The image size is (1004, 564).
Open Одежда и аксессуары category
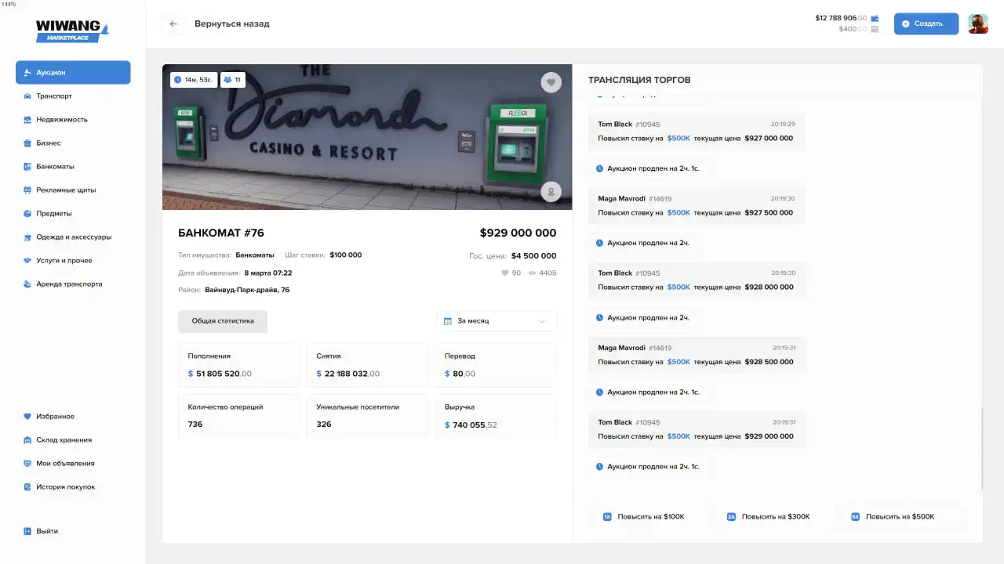coord(73,237)
